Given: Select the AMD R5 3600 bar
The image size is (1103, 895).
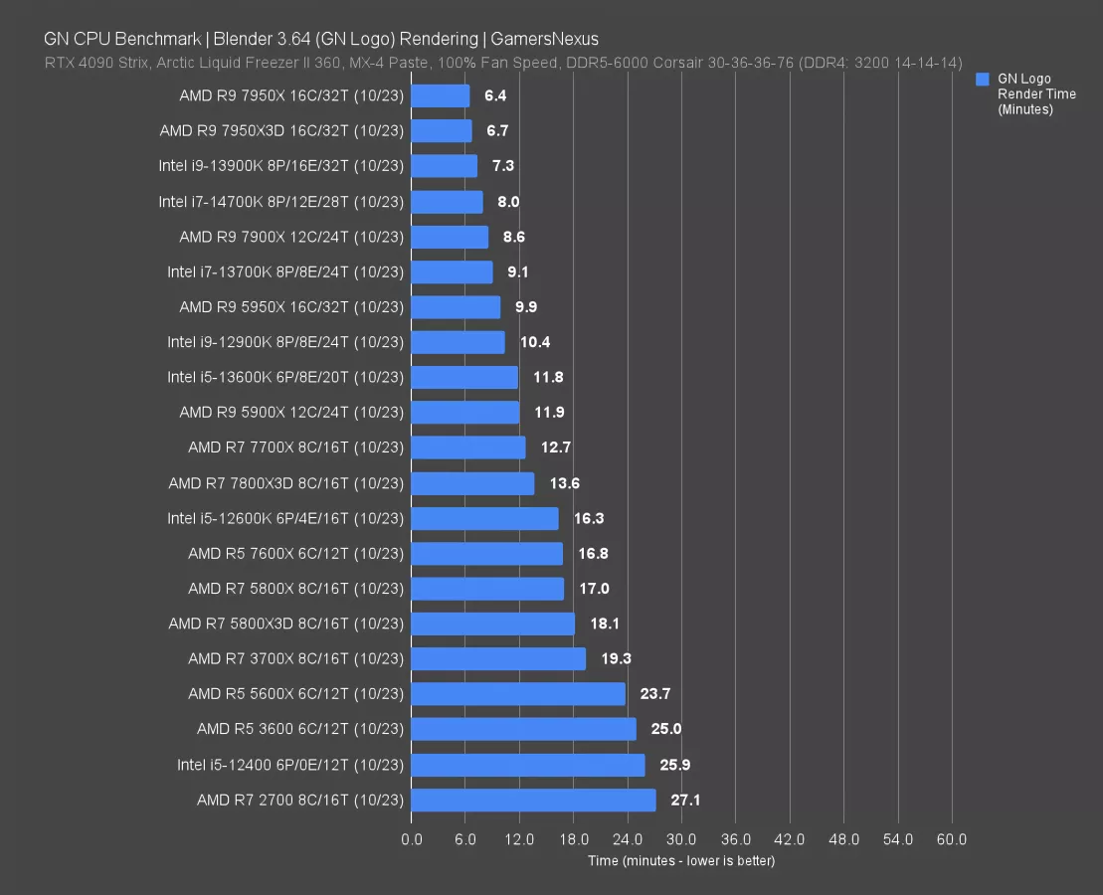Looking at the screenshot, I should 523,729.
